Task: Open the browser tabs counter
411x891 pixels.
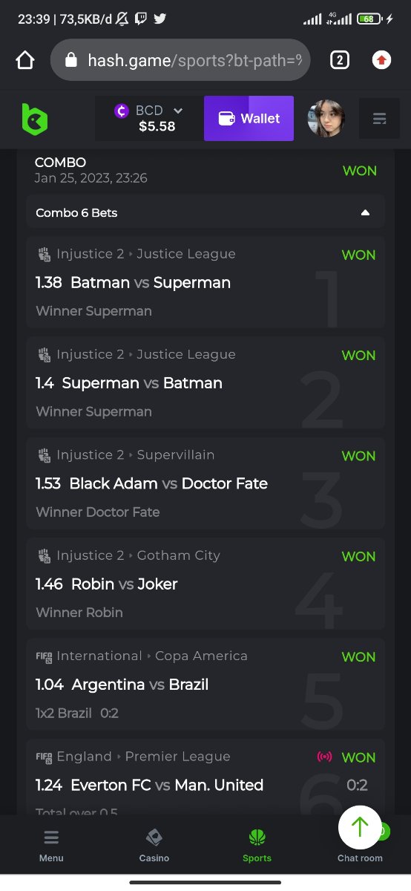Action: pos(339,60)
